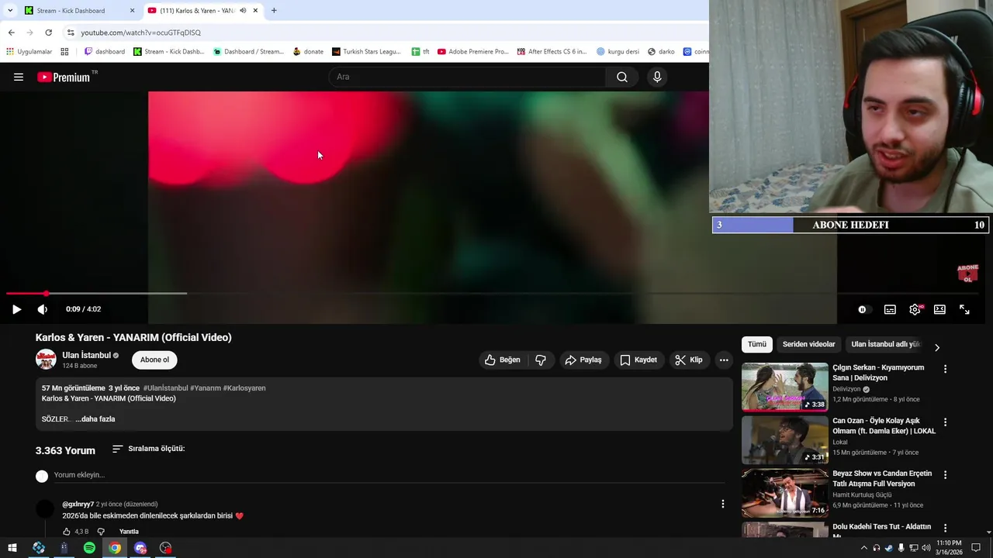The image size is (993, 558).
Task: Like the video with Beğen
Action: tap(502, 360)
